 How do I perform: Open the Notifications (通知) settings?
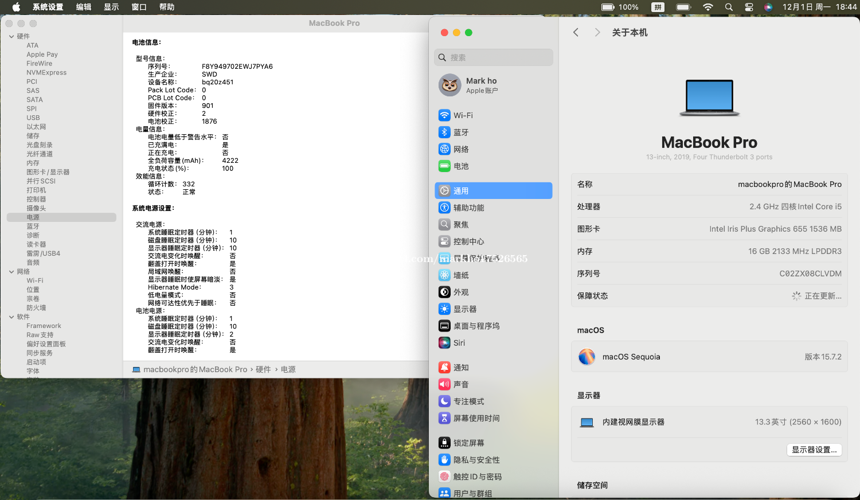pyautogui.click(x=460, y=368)
